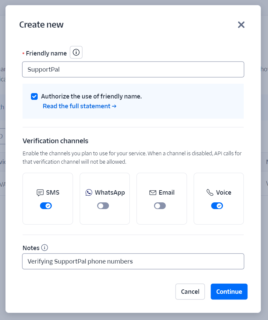268x320 pixels.
Task: Click the Email envelope icon
Action: (153, 193)
